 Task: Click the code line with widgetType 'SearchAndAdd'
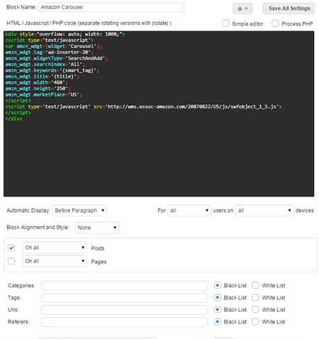coord(57,58)
